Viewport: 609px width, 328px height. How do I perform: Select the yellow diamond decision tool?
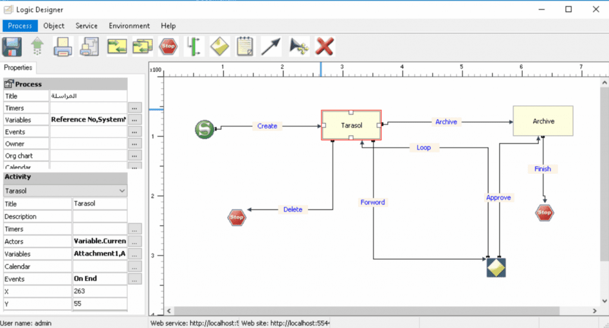[219, 46]
